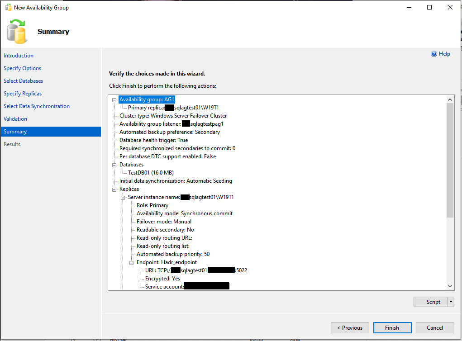
Task: Open the Validation page
Action: [x=15, y=118]
